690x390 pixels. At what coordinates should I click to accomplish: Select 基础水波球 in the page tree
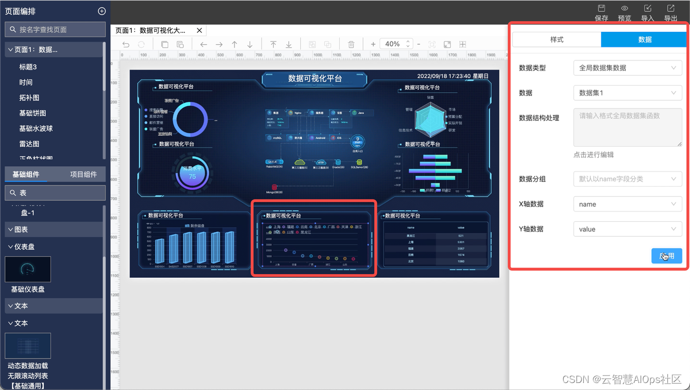[x=36, y=128]
